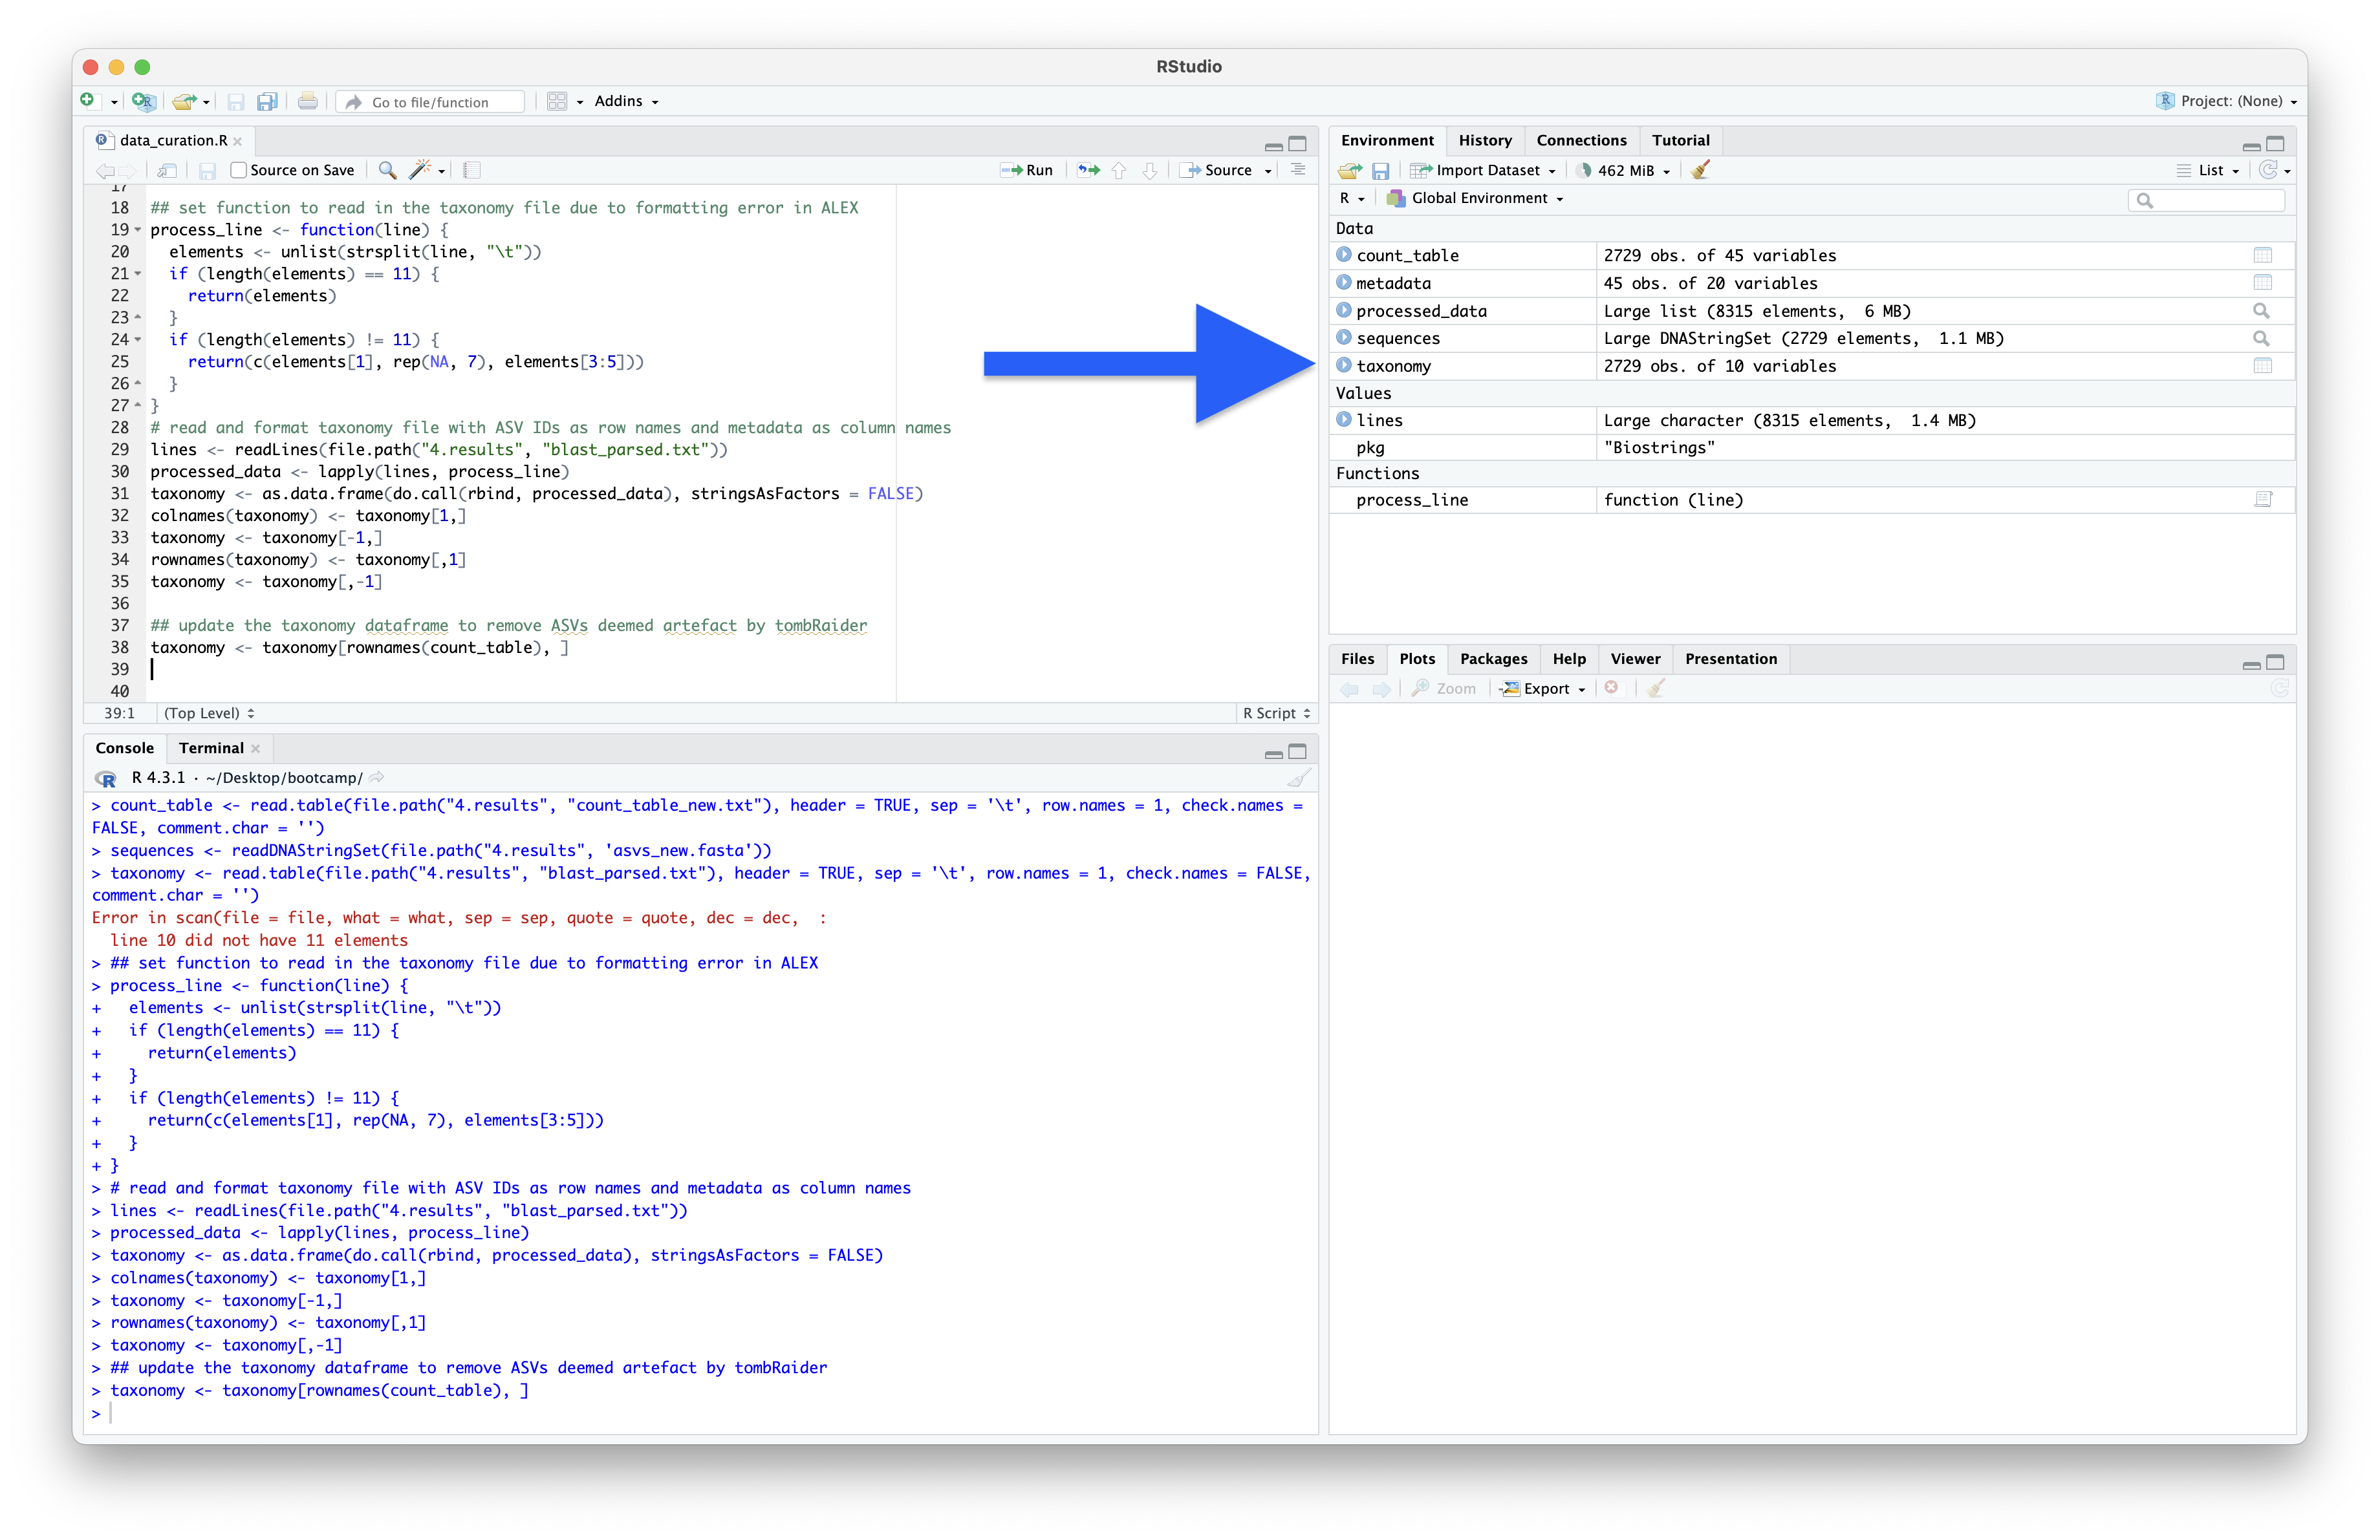Open the Source button dropdown arrow

click(1268, 171)
